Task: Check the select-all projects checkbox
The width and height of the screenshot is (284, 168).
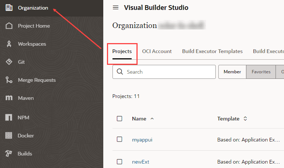Action: [120, 119]
